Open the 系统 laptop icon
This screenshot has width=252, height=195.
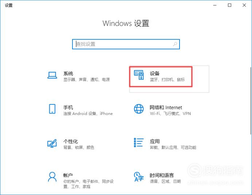point(52,75)
